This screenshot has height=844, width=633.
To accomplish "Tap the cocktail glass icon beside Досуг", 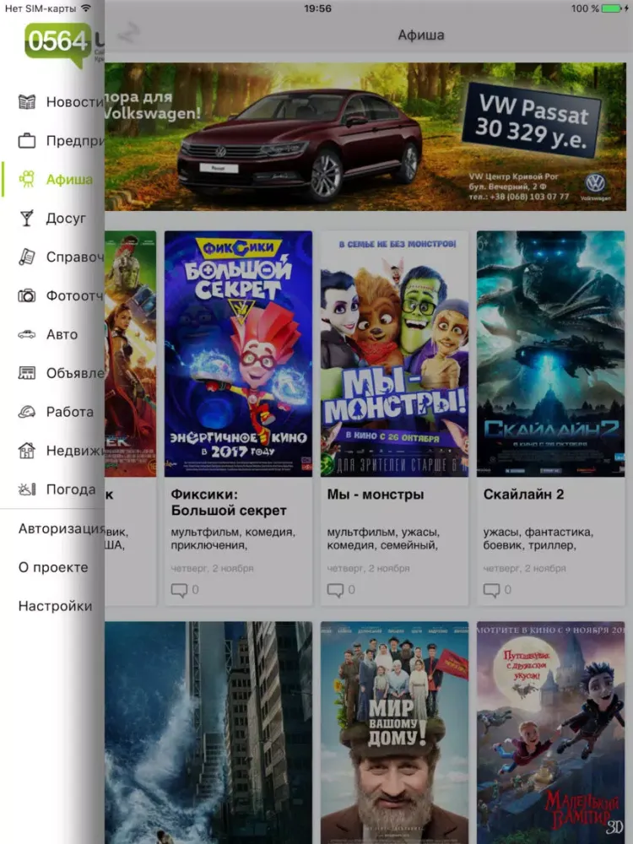I will (x=27, y=218).
